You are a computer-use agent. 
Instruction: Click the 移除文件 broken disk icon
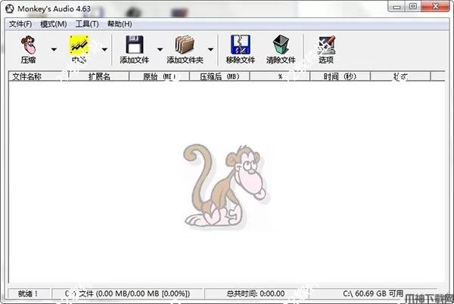coord(241,45)
